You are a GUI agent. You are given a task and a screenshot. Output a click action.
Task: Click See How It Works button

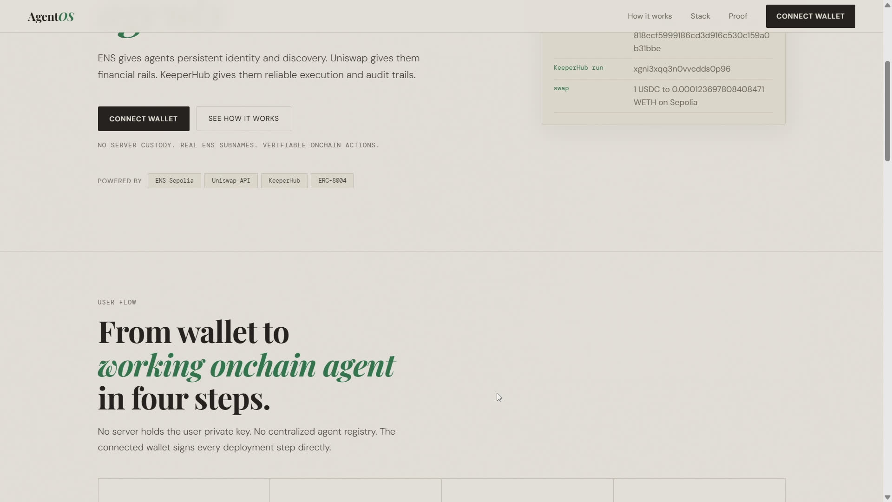[243, 119]
